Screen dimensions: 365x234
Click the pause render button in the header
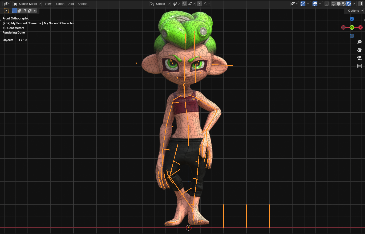(360, 3)
